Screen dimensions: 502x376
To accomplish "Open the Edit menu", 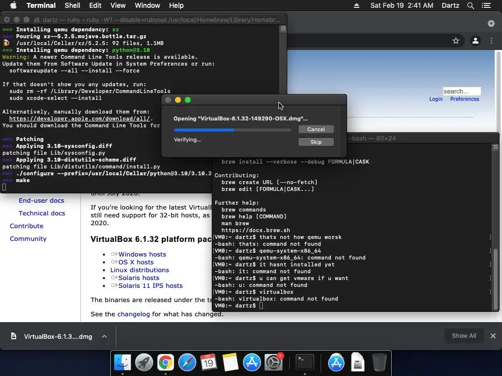I will point(95,5).
